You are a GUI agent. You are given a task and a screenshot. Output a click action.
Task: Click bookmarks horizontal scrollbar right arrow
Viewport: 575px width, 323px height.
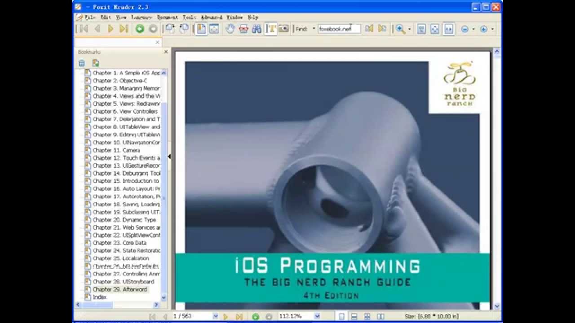pos(157,305)
